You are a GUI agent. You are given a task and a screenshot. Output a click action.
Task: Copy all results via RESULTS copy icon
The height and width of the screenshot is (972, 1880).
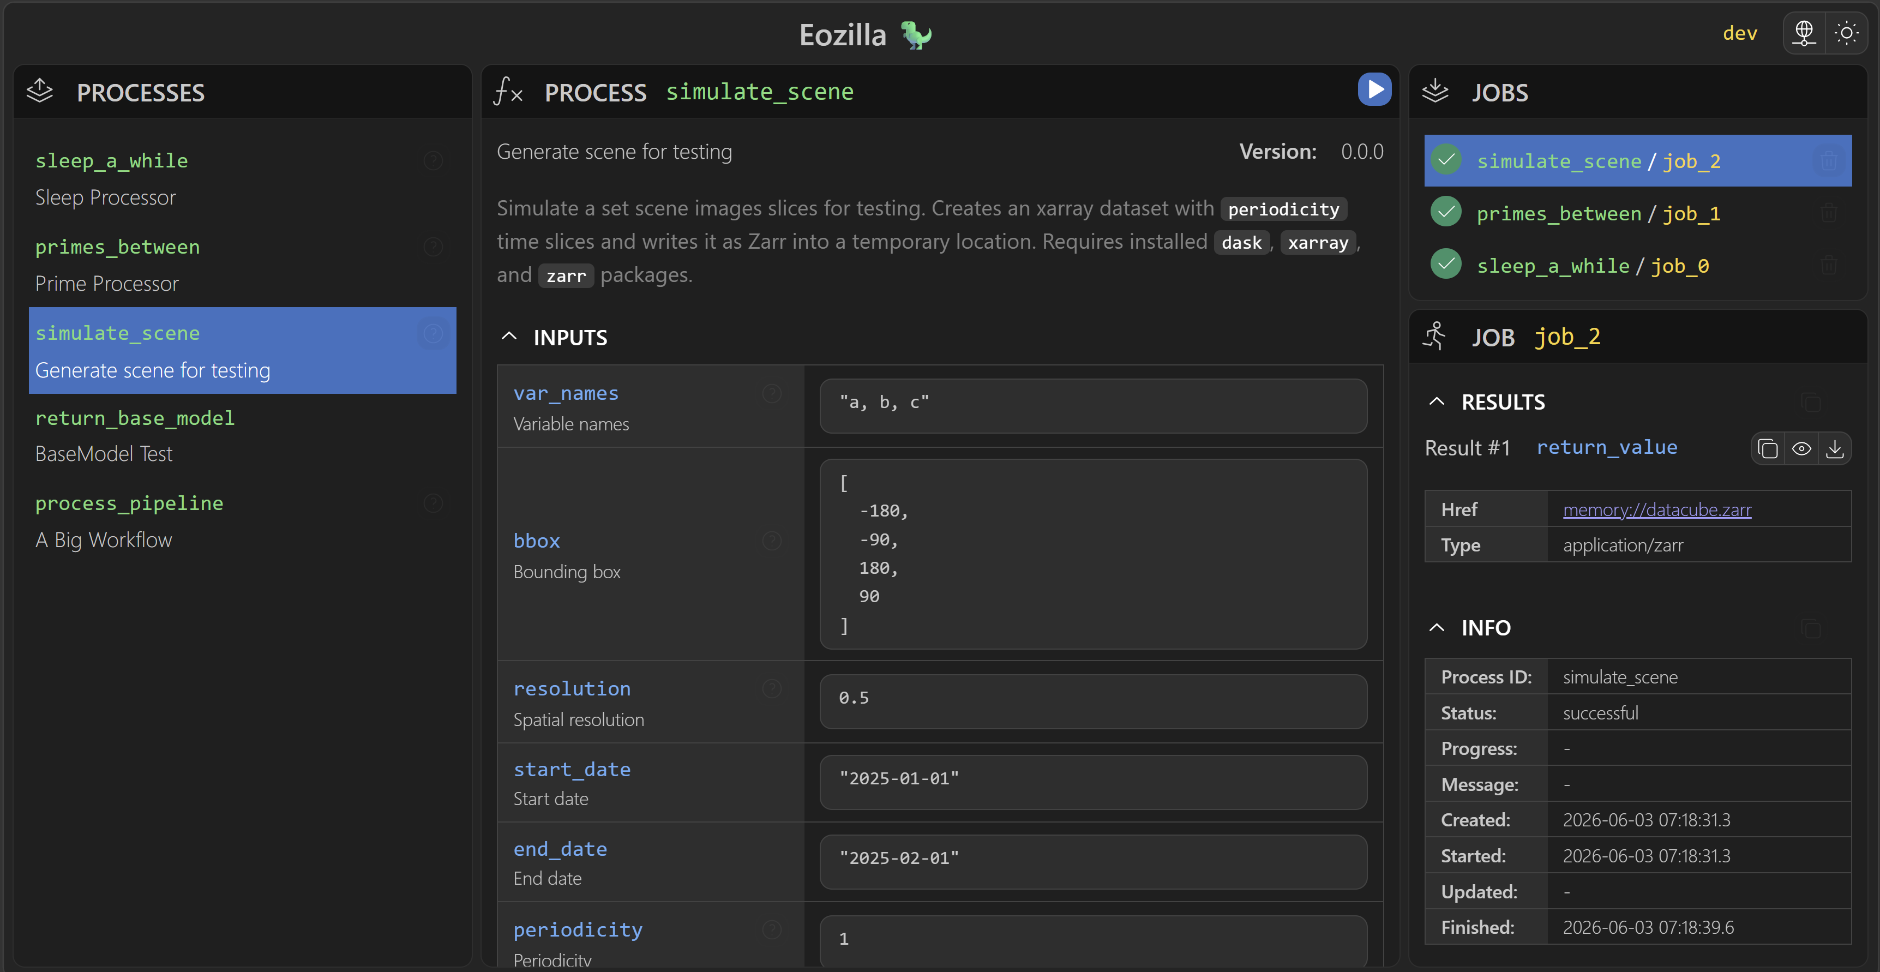[x=1811, y=402]
